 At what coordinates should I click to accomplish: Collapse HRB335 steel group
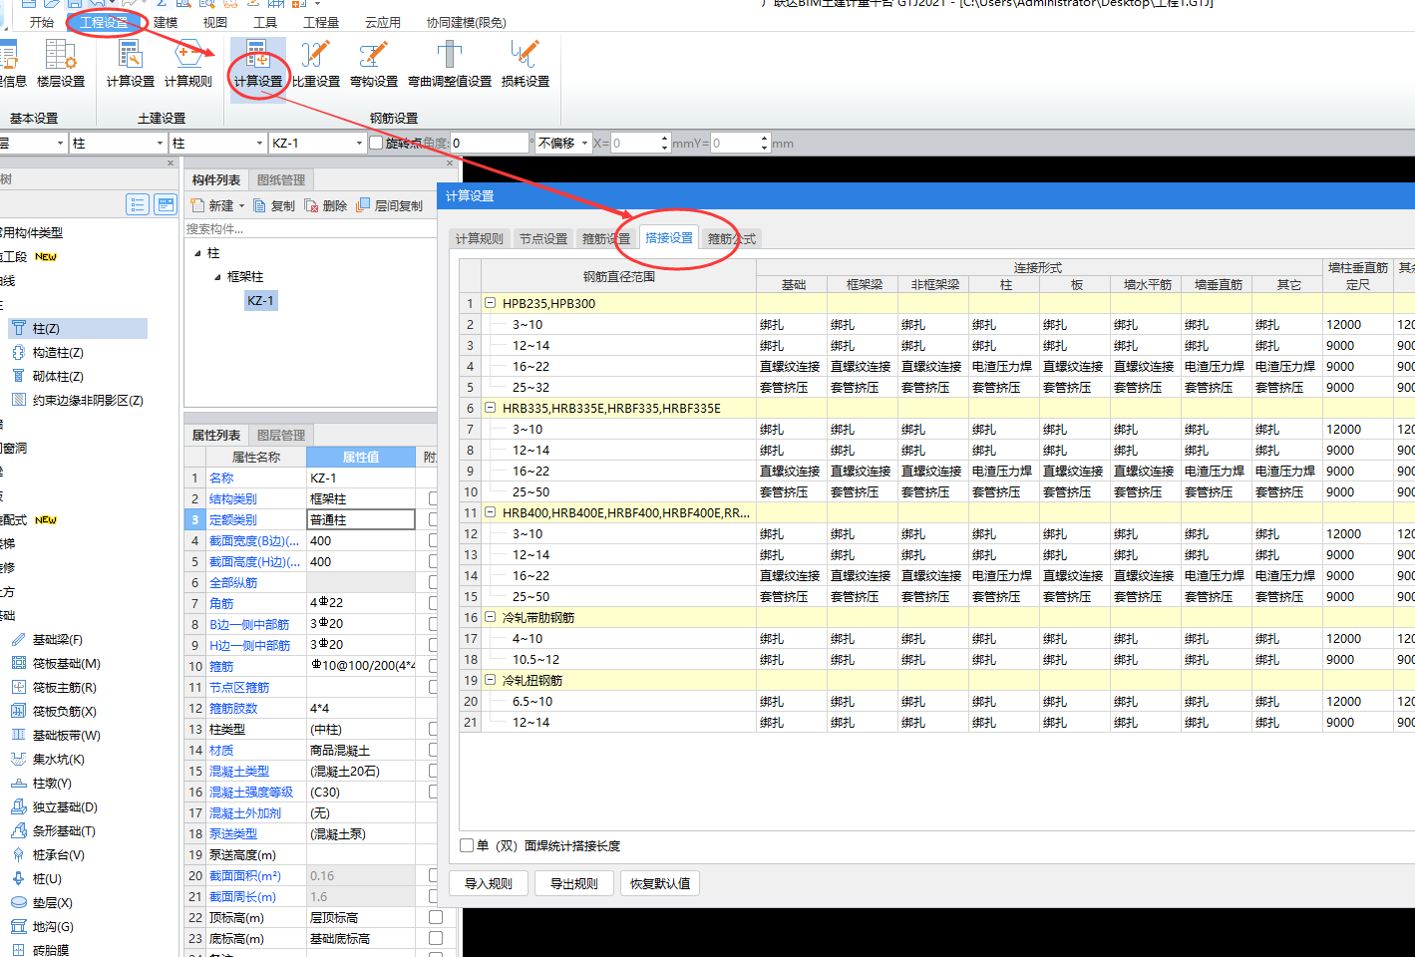(x=490, y=408)
